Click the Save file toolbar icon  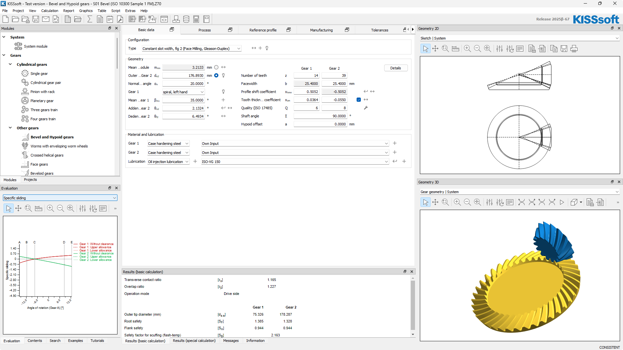click(36, 19)
